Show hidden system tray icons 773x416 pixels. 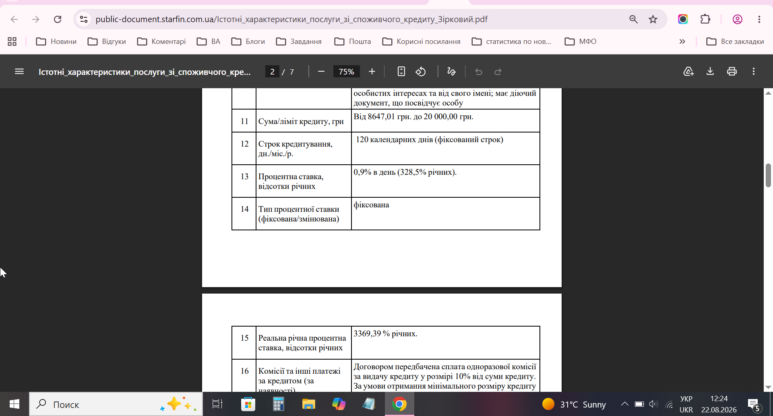pos(624,404)
